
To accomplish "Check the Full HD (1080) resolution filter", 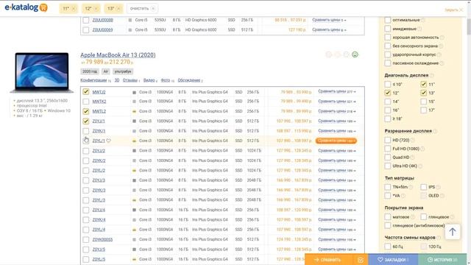I will (x=388, y=149).
